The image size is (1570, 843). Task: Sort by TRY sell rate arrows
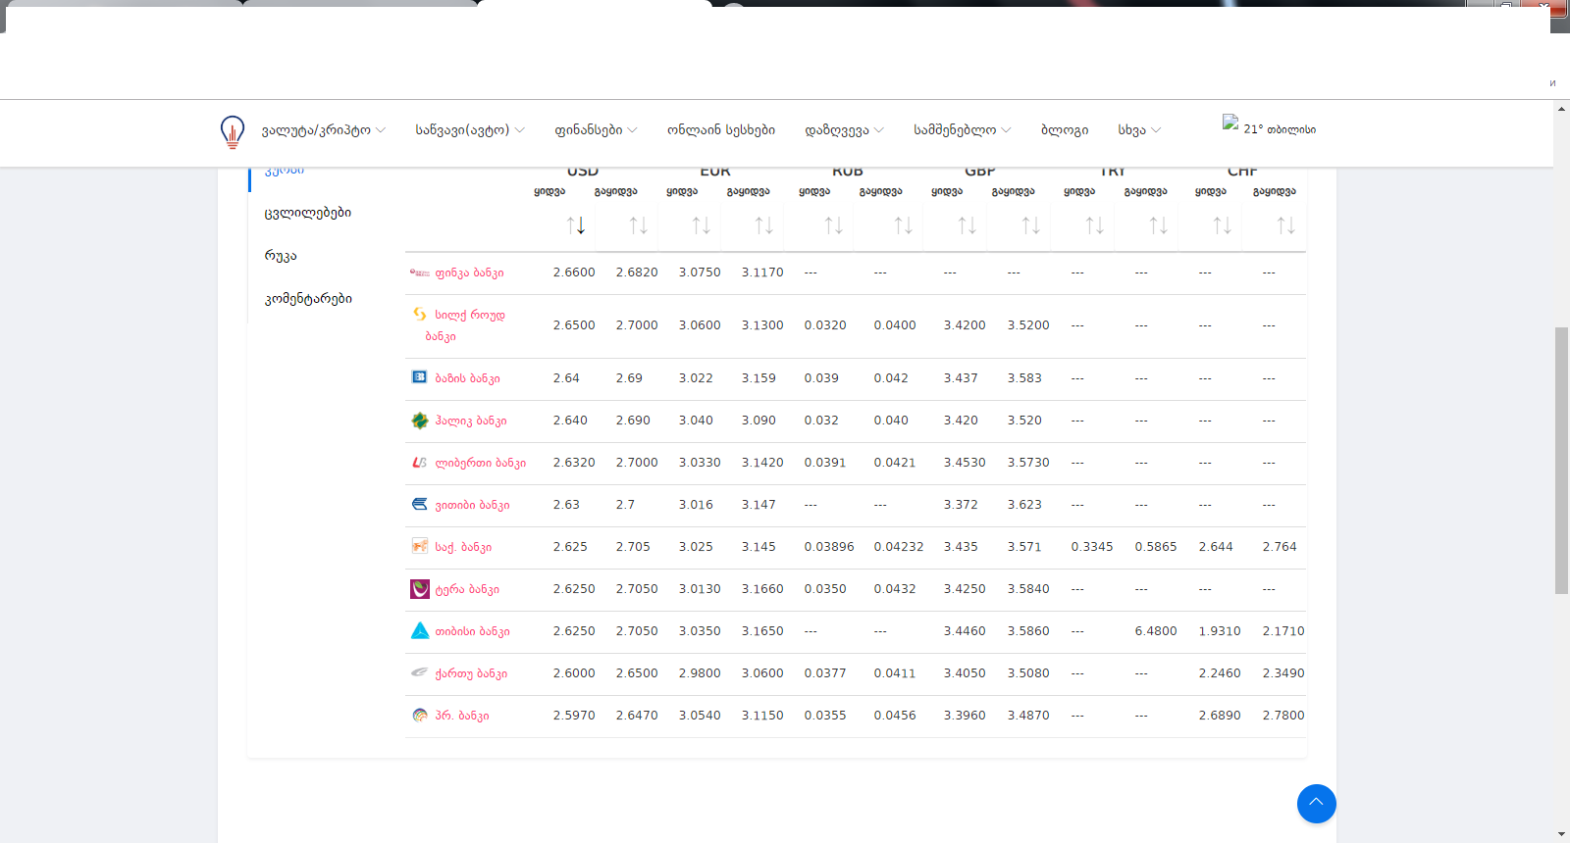[1158, 225]
